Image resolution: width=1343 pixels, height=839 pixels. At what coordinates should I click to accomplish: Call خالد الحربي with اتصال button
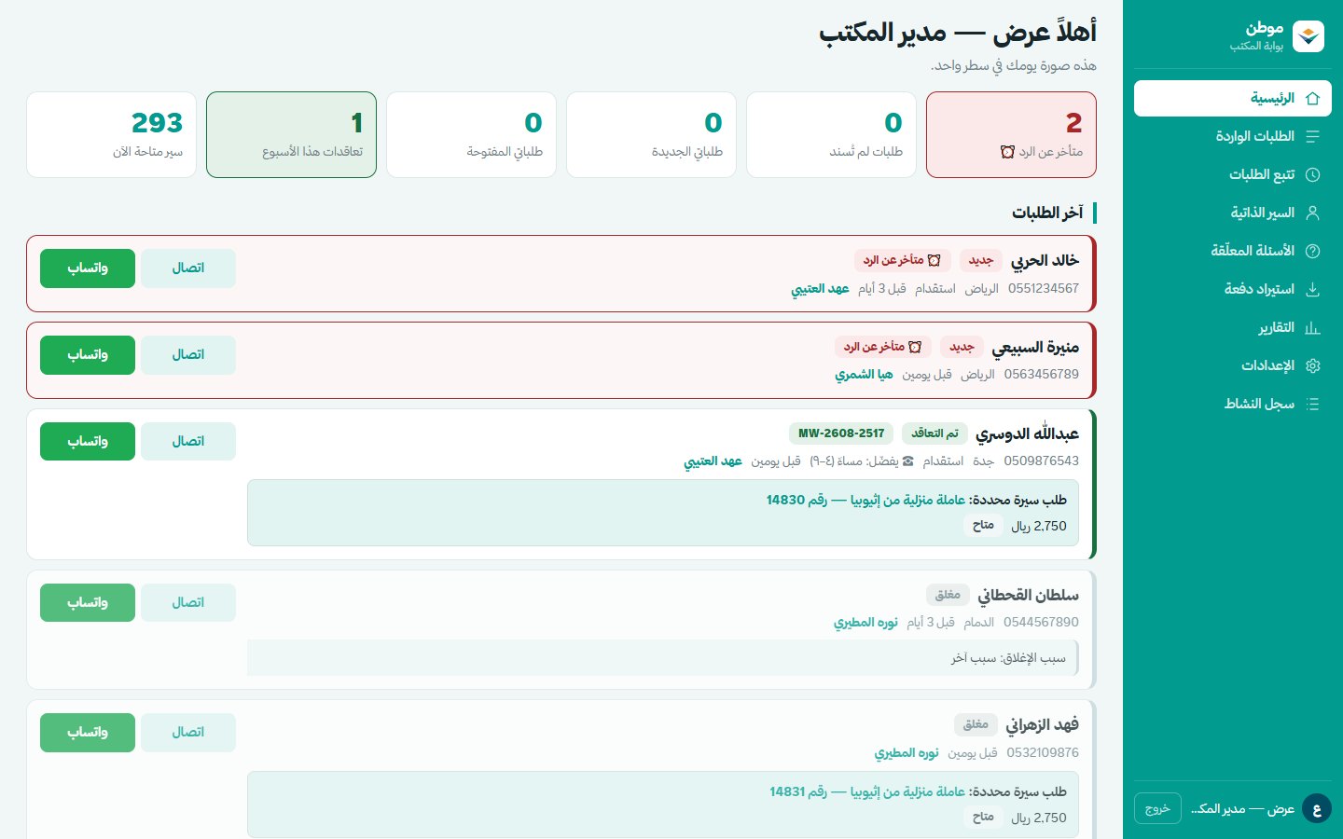188,268
